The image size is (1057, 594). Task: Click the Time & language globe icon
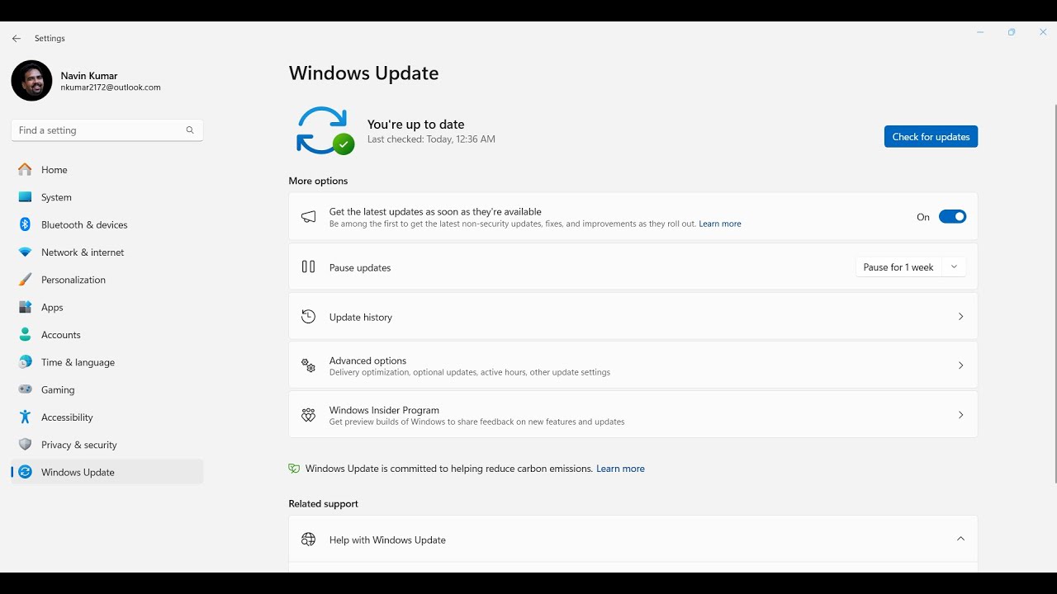point(25,362)
